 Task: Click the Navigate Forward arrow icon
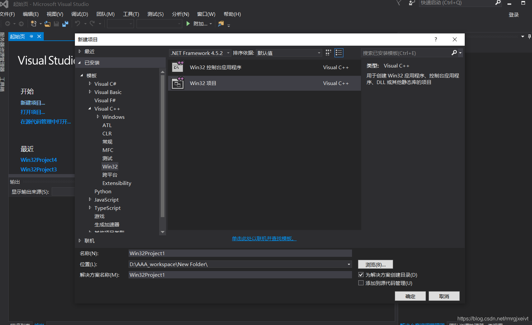[x=21, y=24]
